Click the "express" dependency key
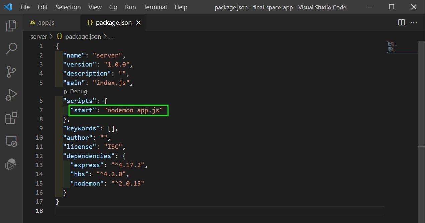Image resolution: width=425 pixels, height=223 pixels. point(87,165)
